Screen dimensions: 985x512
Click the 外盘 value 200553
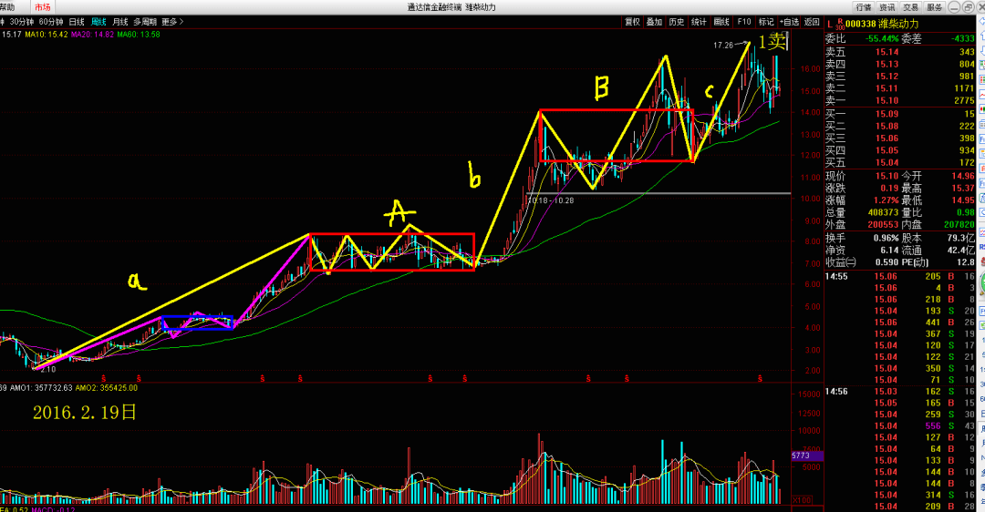[883, 225]
